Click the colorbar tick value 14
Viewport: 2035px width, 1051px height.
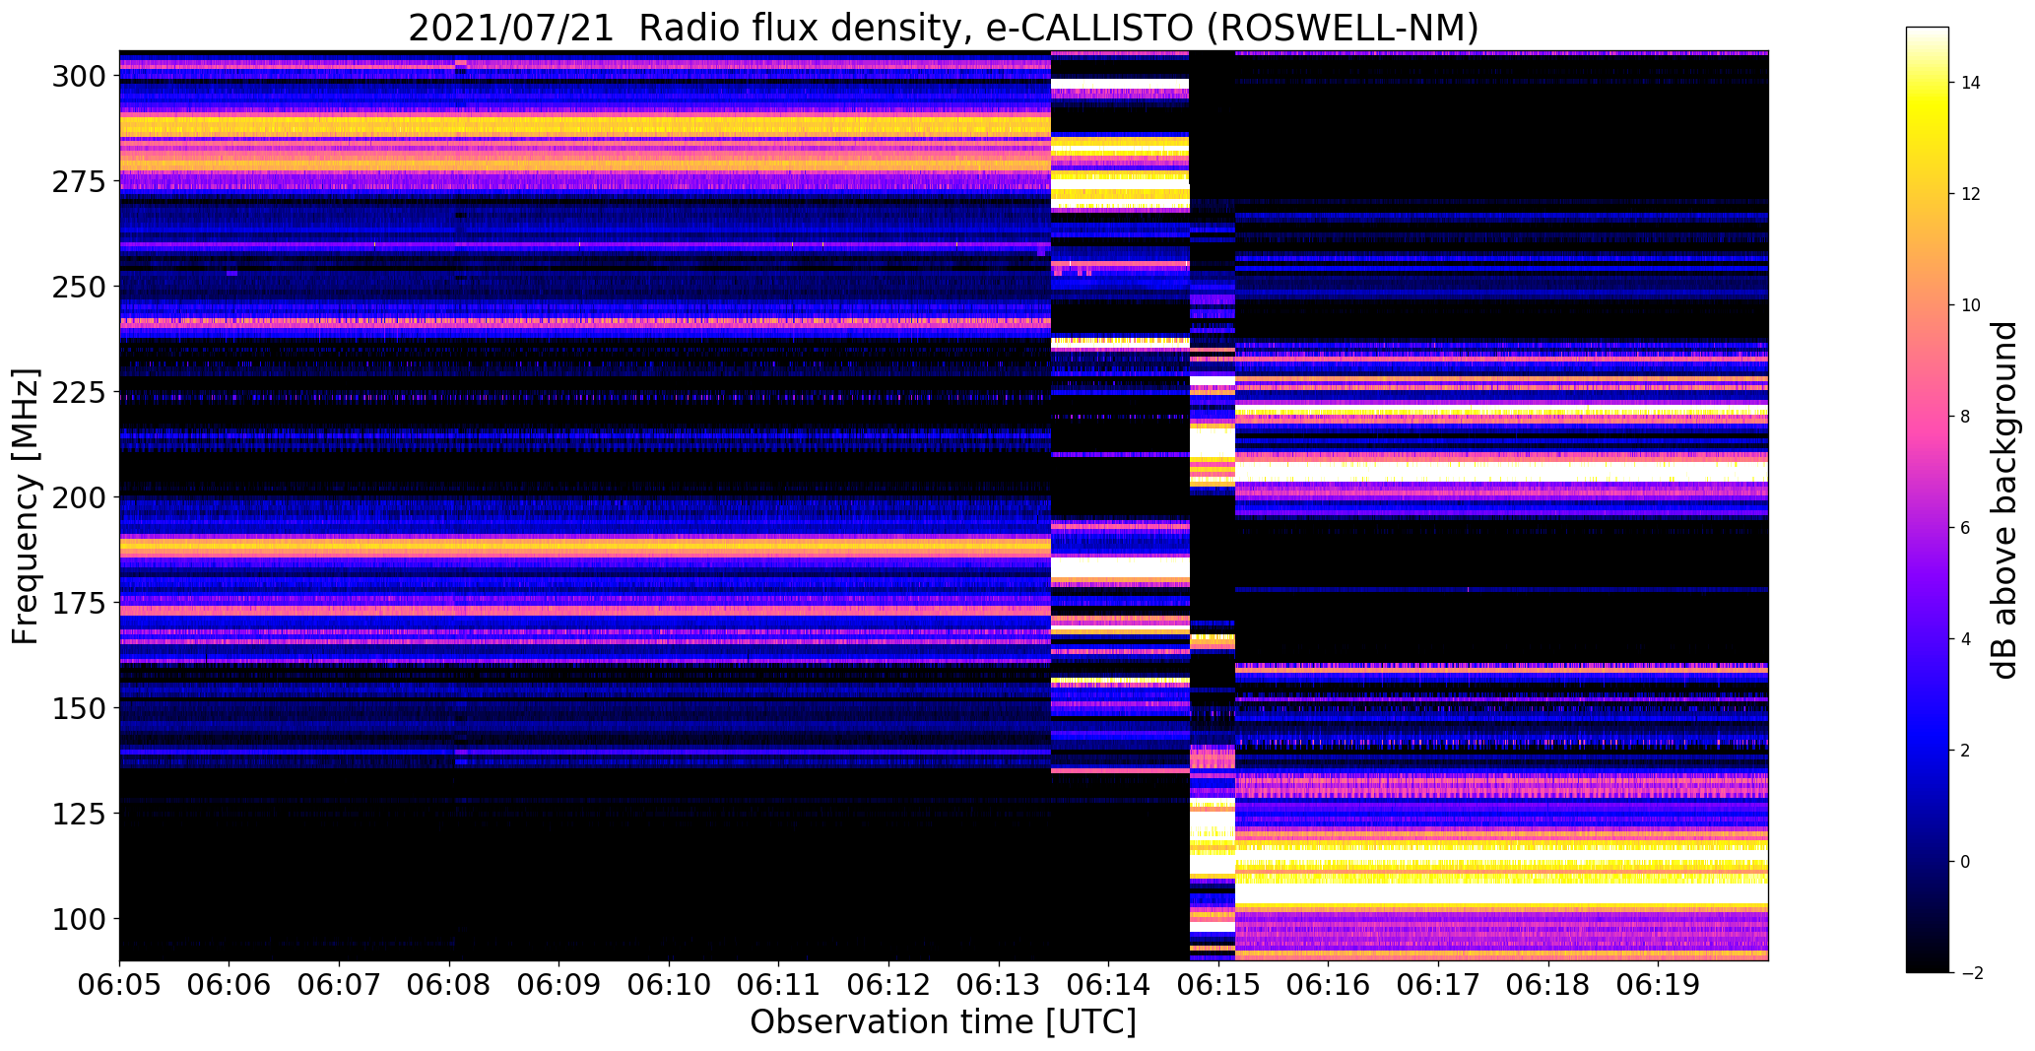(x=1971, y=83)
